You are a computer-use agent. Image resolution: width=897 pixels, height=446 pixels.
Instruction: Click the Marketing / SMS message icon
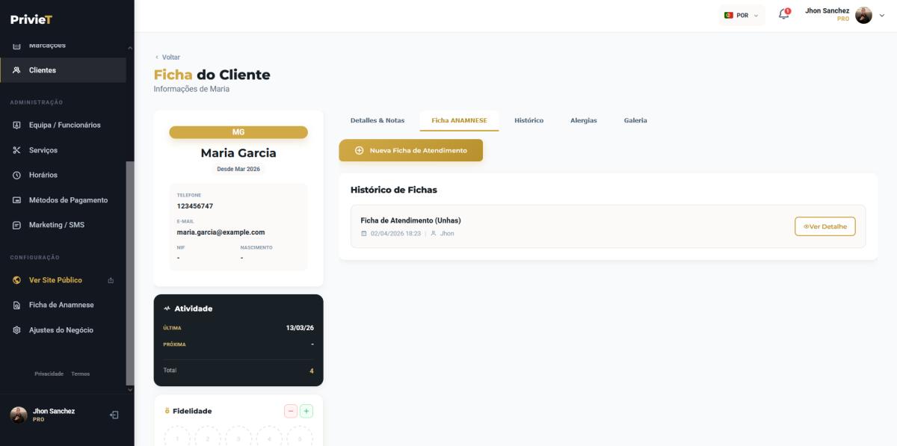click(16, 225)
